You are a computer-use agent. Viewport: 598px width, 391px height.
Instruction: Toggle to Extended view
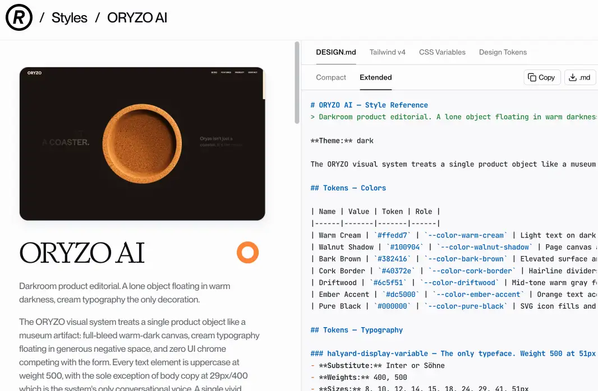pos(375,77)
